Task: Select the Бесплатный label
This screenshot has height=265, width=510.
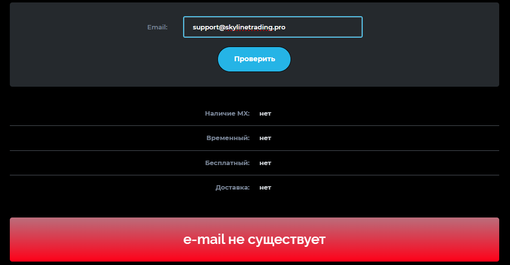Action: (x=227, y=163)
